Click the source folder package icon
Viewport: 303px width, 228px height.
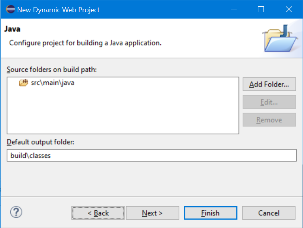pos(24,83)
